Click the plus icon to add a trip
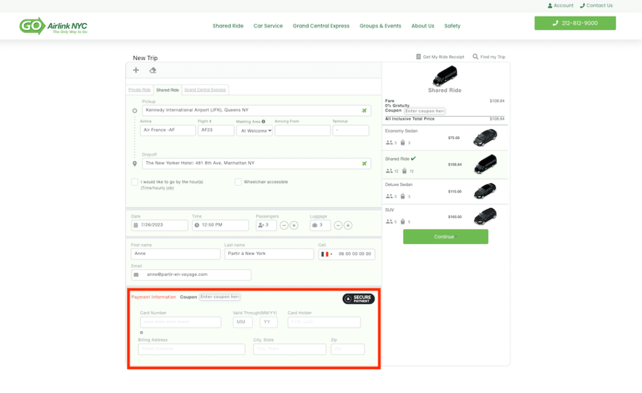 tap(136, 70)
